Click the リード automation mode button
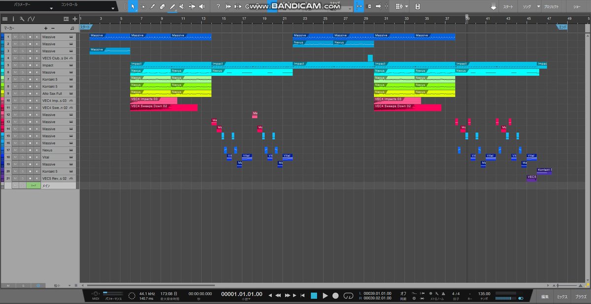The height and width of the screenshot is (304, 591). [x=33, y=185]
